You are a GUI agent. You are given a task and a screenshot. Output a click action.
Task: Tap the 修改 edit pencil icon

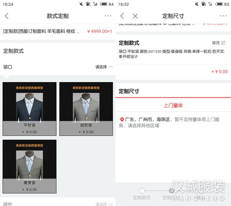click(x=223, y=43)
